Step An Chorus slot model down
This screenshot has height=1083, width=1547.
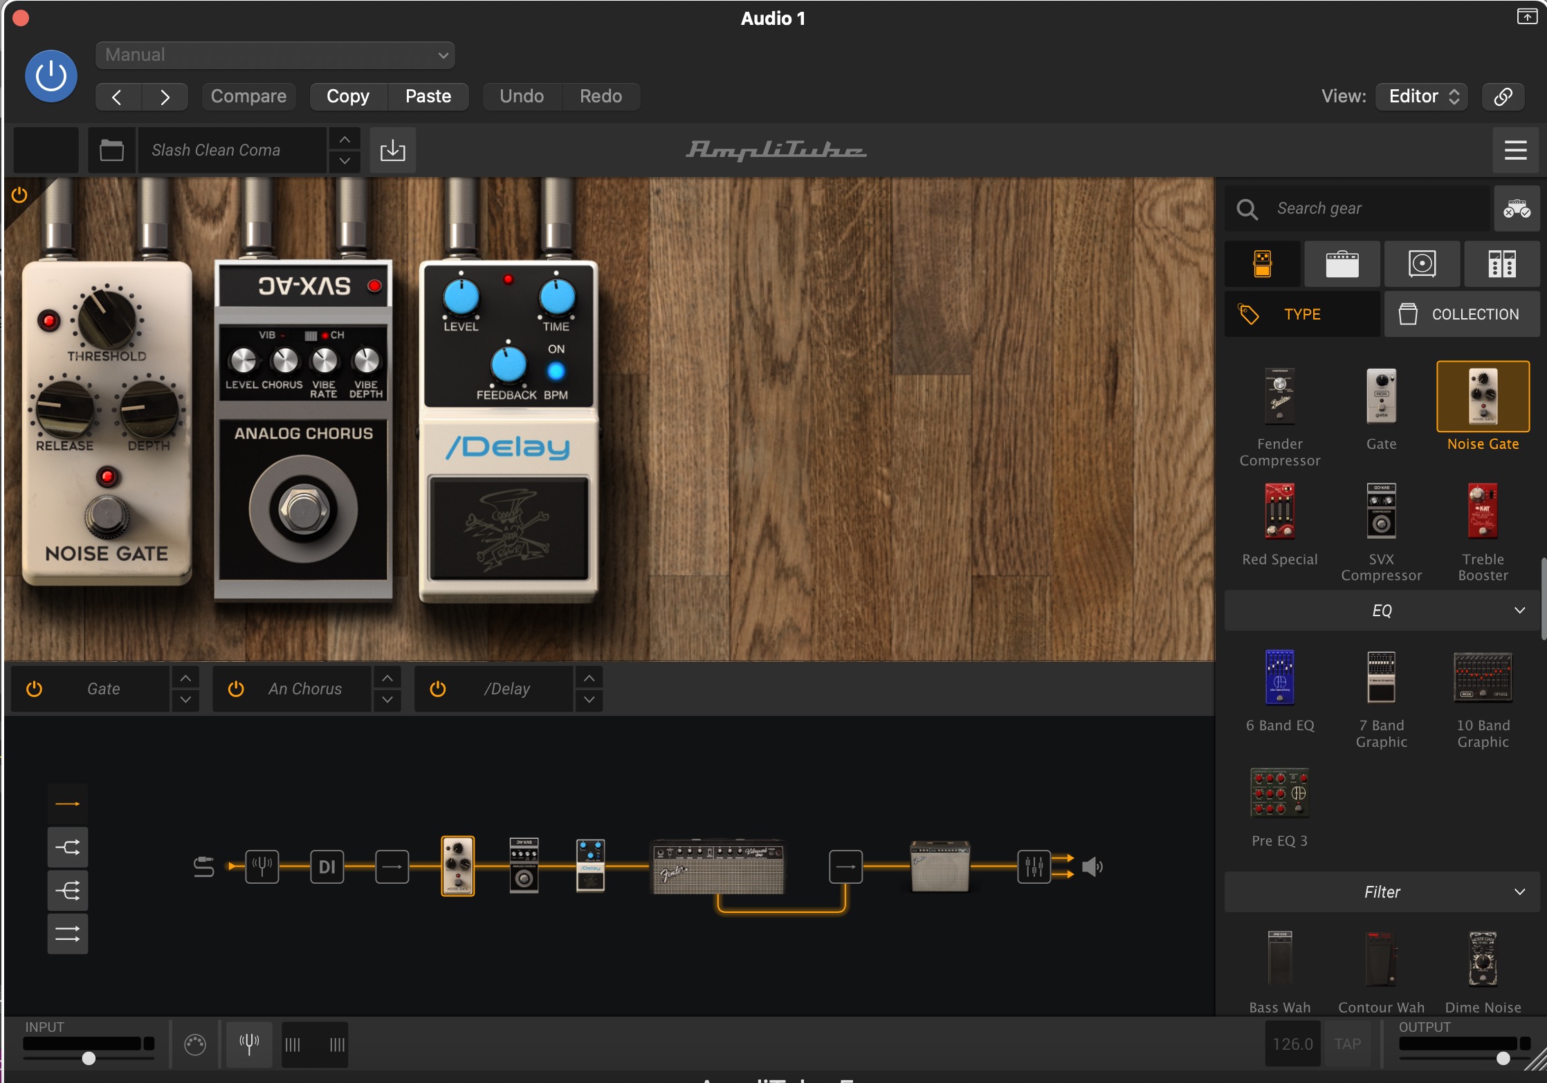tap(387, 700)
